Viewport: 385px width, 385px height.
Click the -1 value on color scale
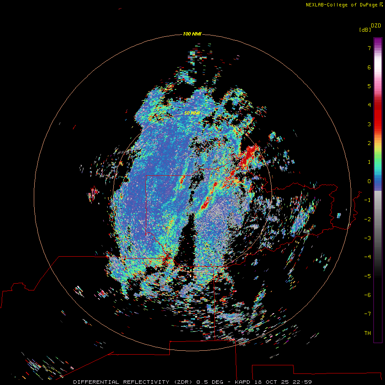click(367, 200)
